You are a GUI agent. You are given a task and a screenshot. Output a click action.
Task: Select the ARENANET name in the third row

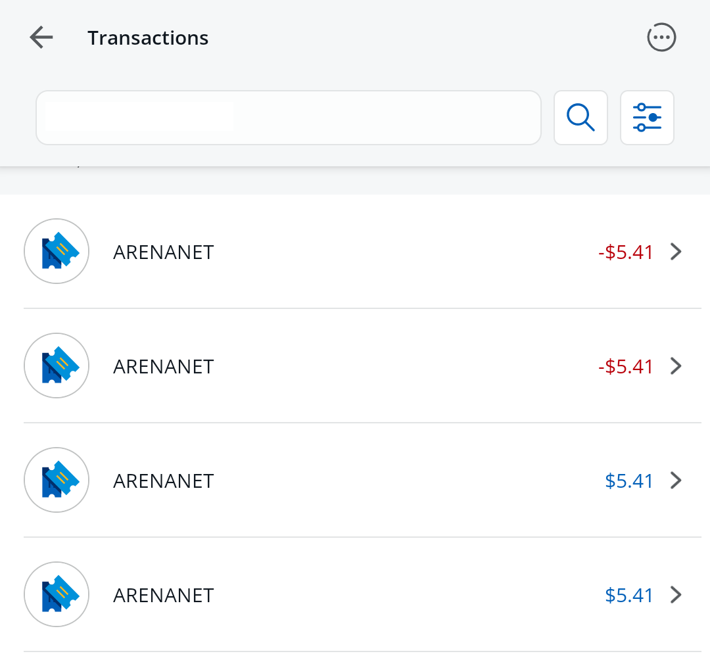click(164, 481)
